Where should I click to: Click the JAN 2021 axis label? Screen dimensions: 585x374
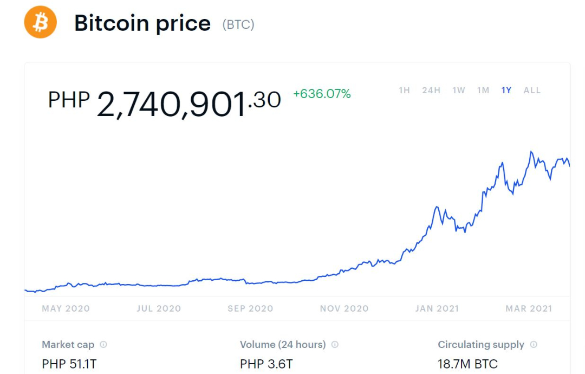437,308
